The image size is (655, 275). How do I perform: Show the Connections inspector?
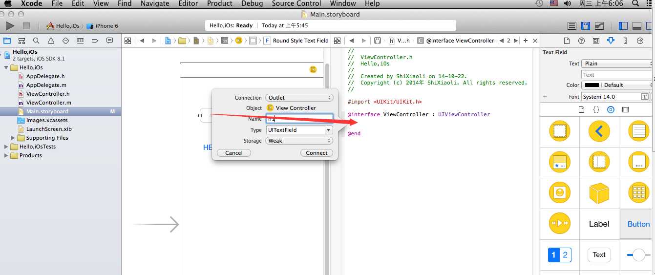(640, 41)
